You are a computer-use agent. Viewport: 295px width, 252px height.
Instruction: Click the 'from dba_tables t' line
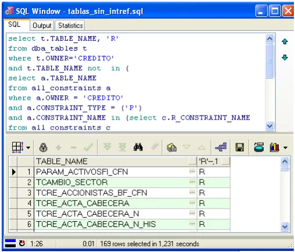point(48,48)
